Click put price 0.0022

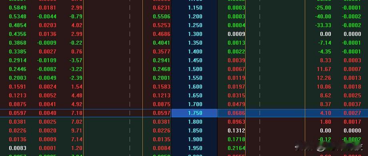(x=236, y=51)
